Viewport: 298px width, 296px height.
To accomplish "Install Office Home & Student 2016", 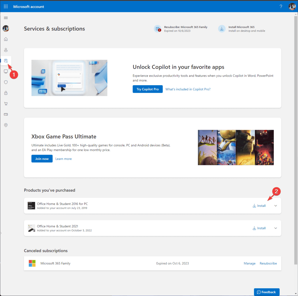I will (x=259, y=206).
